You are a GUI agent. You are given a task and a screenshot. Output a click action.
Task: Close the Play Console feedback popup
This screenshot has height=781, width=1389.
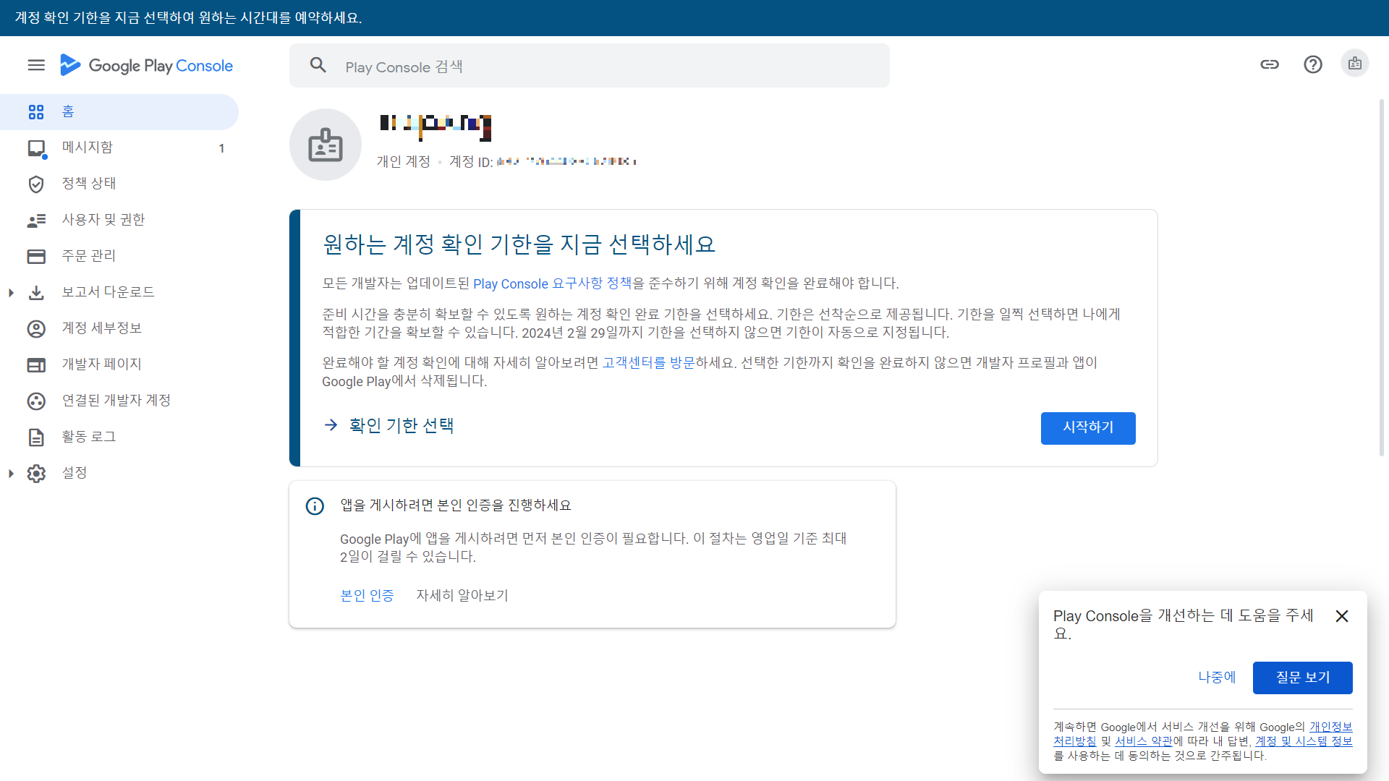(1342, 616)
